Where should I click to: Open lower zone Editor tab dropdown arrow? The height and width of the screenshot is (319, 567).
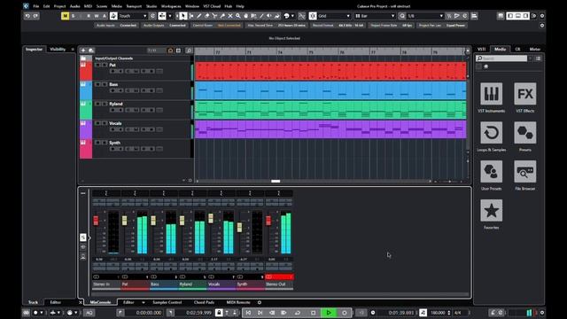[144, 302]
